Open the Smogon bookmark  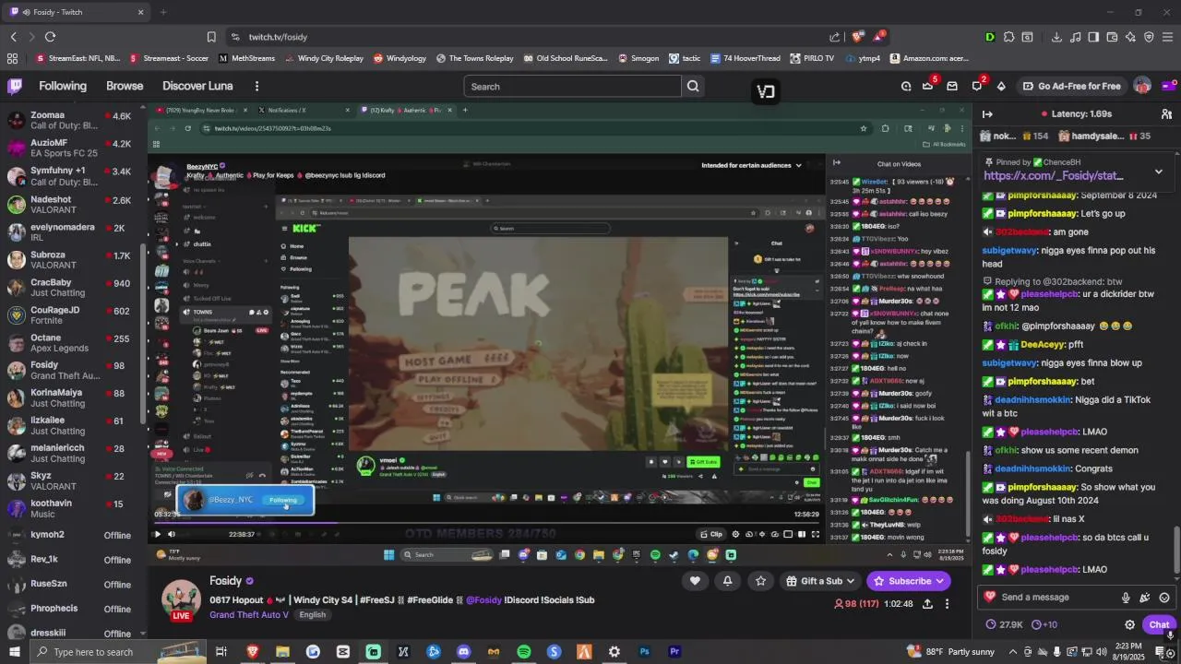638,58
